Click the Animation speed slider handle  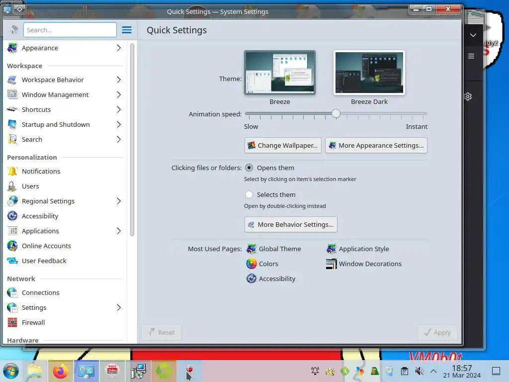point(336,114)
